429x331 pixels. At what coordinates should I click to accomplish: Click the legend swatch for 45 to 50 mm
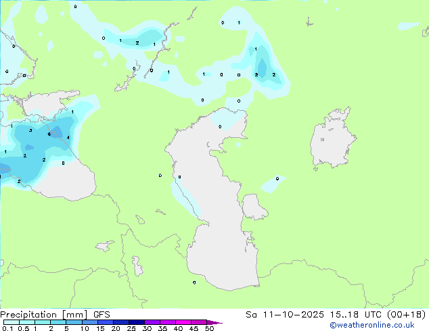click(199, 322)
